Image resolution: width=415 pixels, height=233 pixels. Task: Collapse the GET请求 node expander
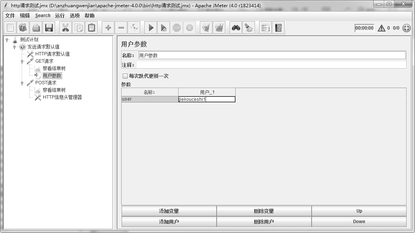pyautogui.click(x=22, y=61)
